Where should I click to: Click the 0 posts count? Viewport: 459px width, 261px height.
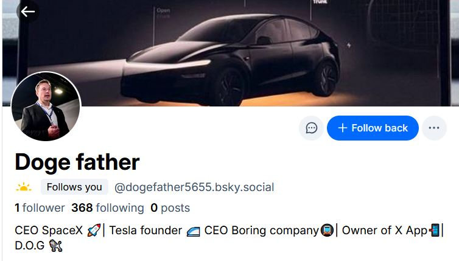point(170,208)
